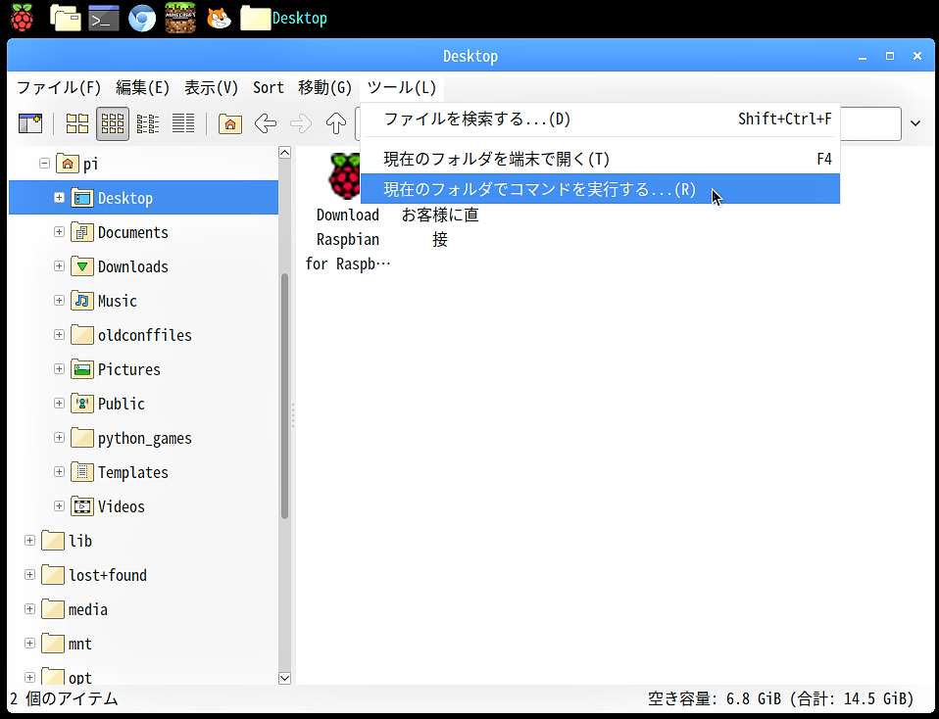The width and height of the screenshot is (939, 719).
Task: Select the media folder
Action: [74, 609]
